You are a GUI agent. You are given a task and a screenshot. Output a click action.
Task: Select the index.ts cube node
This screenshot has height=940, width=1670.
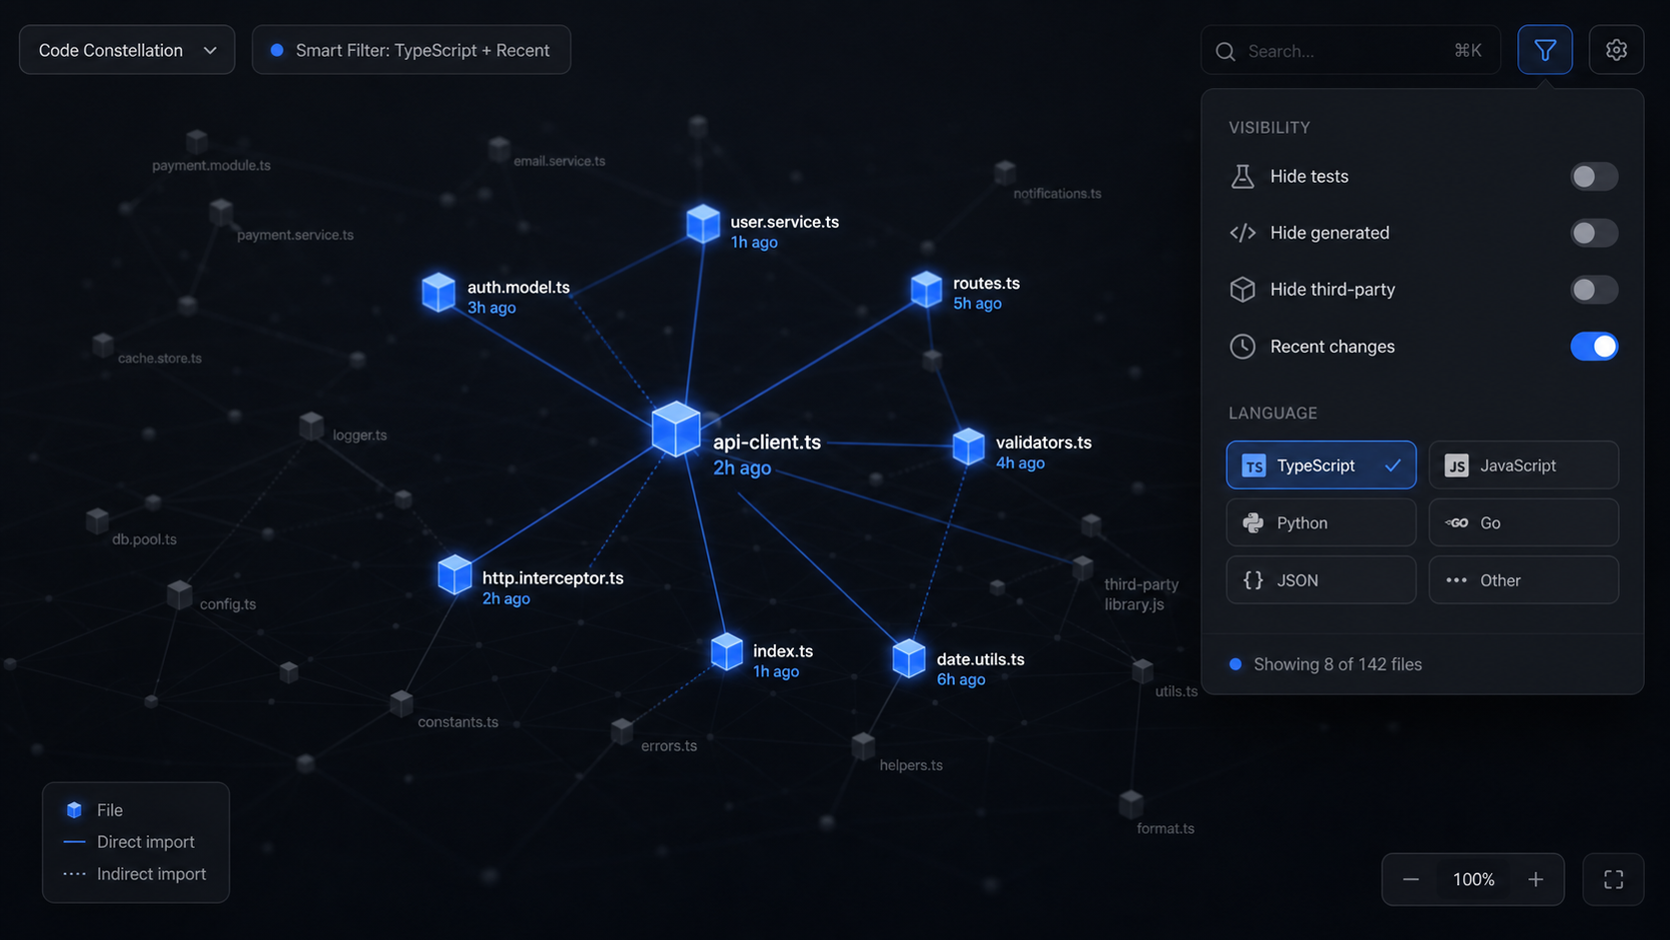(727, 652)
